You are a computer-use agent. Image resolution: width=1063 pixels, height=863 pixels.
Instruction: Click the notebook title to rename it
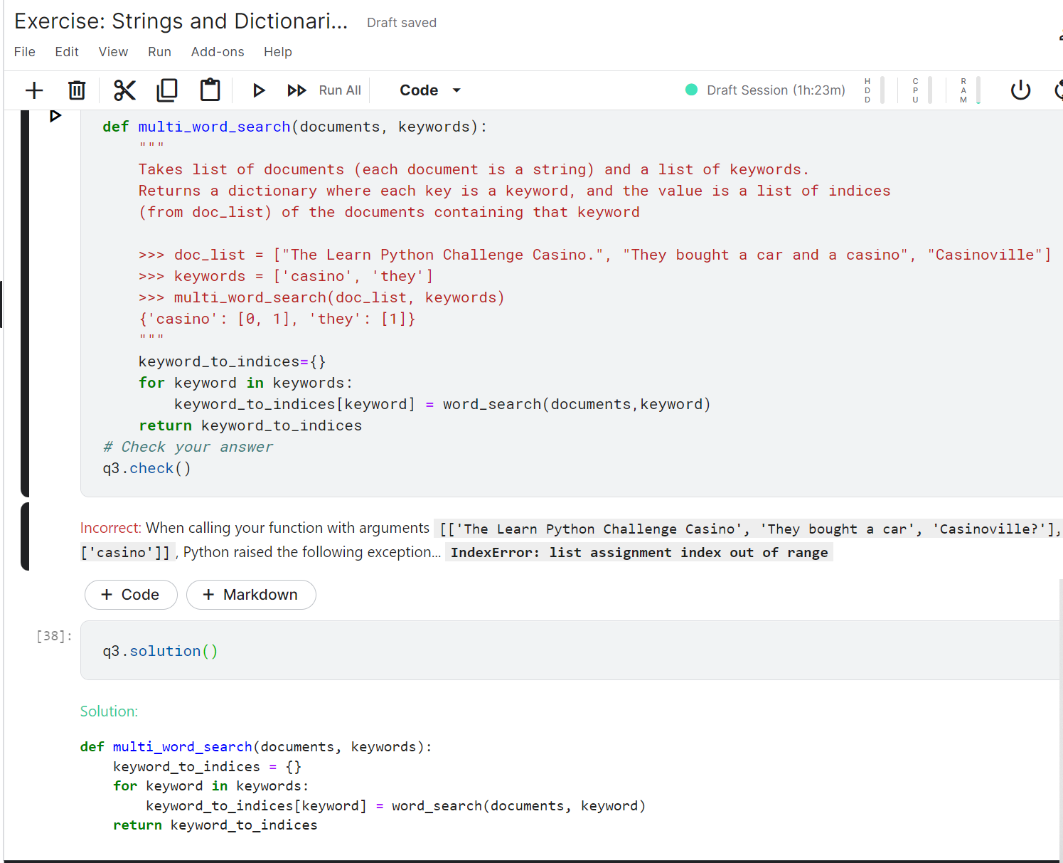click(x=181, y=21)
